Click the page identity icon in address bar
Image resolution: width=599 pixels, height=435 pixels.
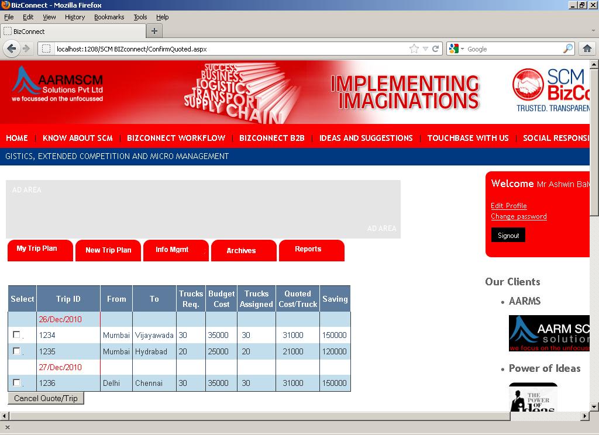coord(46,49)
